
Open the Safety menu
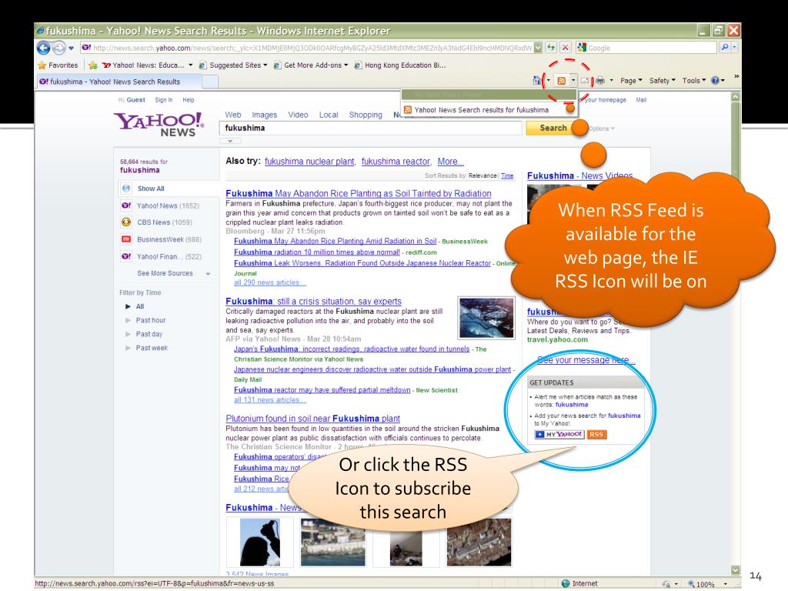(x=663, y=80)
